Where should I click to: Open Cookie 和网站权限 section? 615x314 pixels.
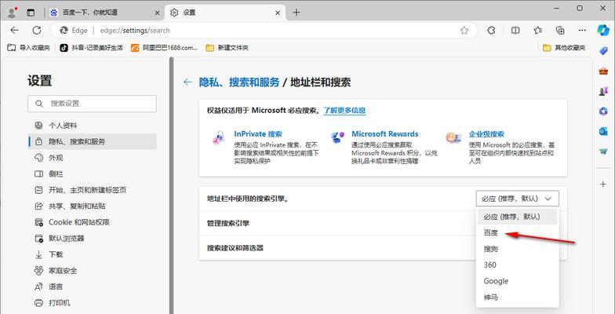pyautogui.click(x=93, y=222)
